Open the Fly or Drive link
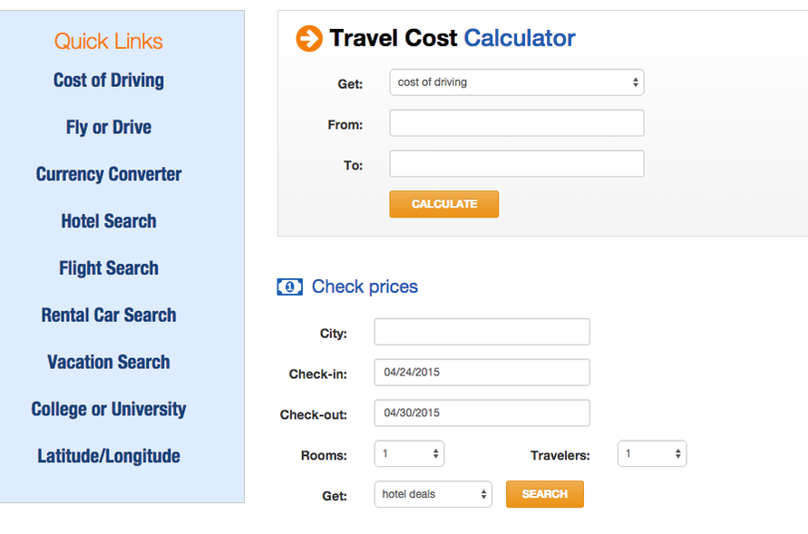This screenshot has width=808, height=534. pos(109,127)
